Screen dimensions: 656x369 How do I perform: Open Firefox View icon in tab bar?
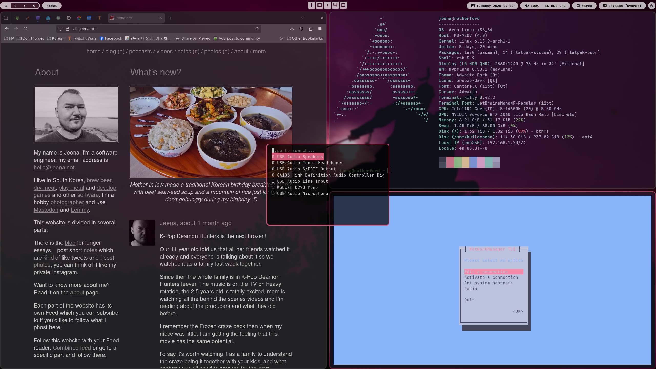coord(6,18)
